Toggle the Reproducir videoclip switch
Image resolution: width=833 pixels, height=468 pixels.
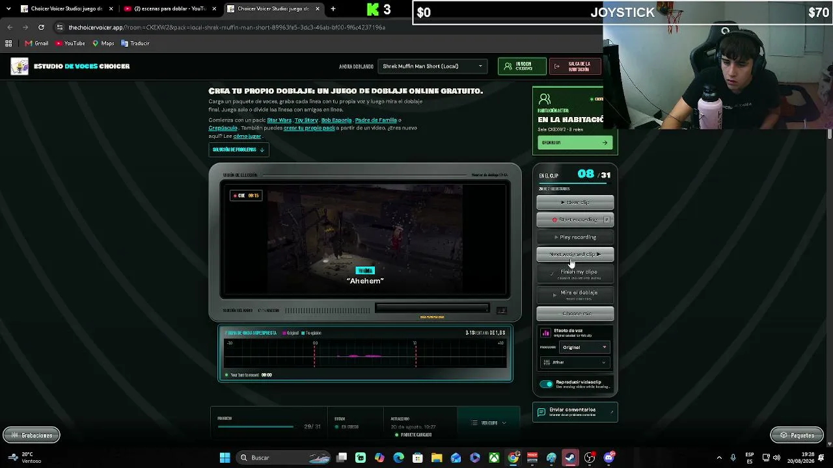pyautogui.click(x=546, y=384)
